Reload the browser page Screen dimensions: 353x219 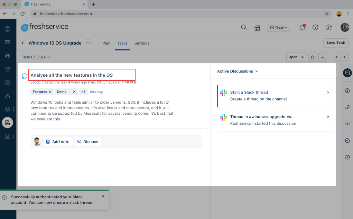pyautogui.click(x=22, y=14)
